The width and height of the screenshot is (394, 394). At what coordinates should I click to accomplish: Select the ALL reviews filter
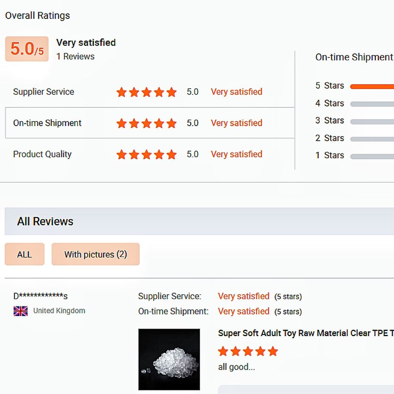[x=25, y=254]
